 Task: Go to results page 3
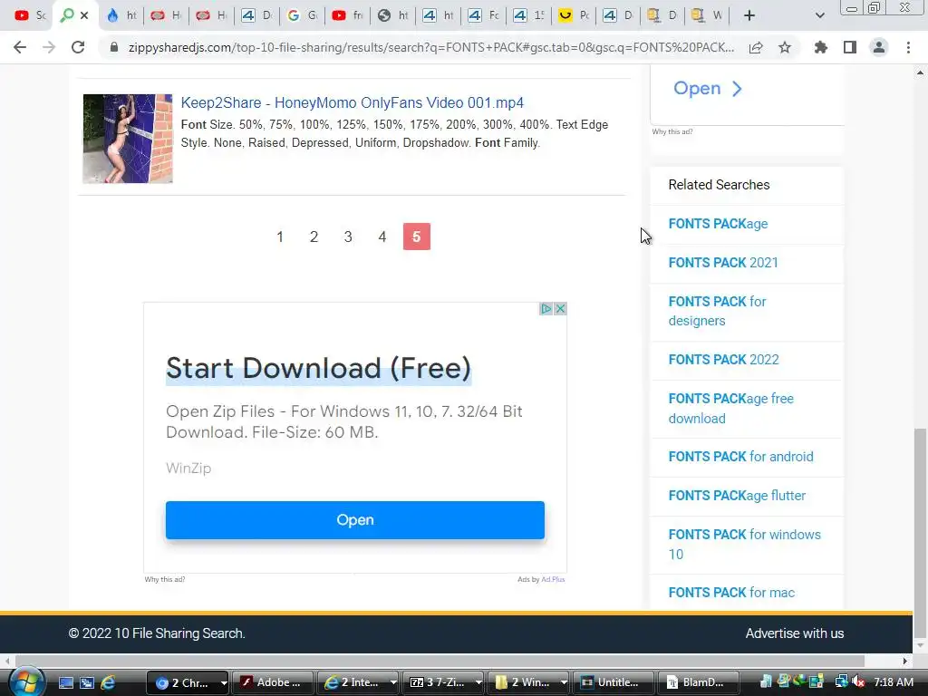[348, 237]
